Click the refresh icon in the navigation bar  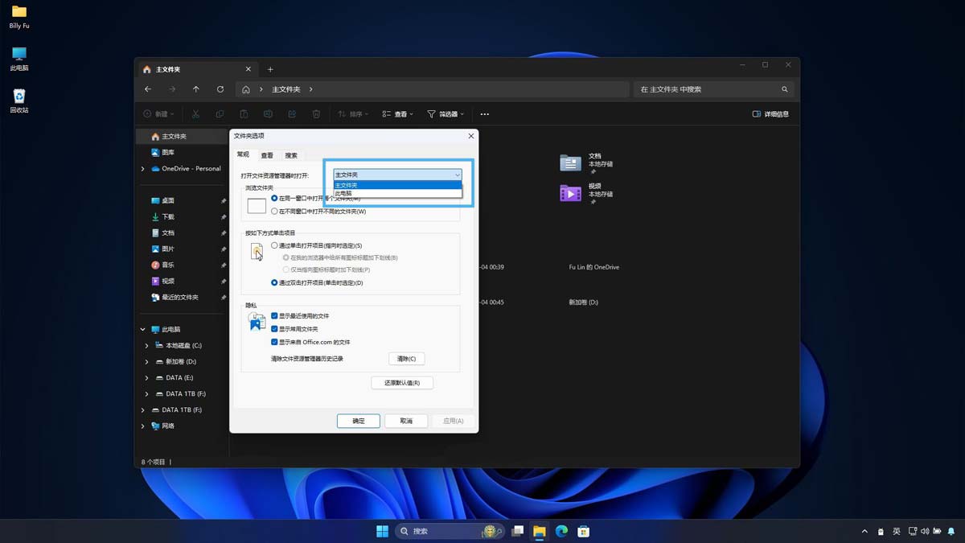220,89
